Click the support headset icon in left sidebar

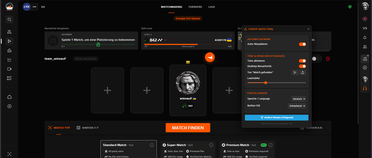9,97
